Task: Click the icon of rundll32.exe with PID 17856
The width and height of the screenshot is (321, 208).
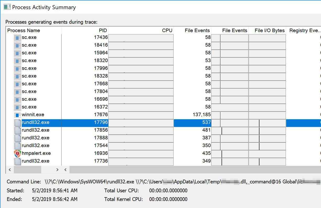Action: click(x=17, y=131)
